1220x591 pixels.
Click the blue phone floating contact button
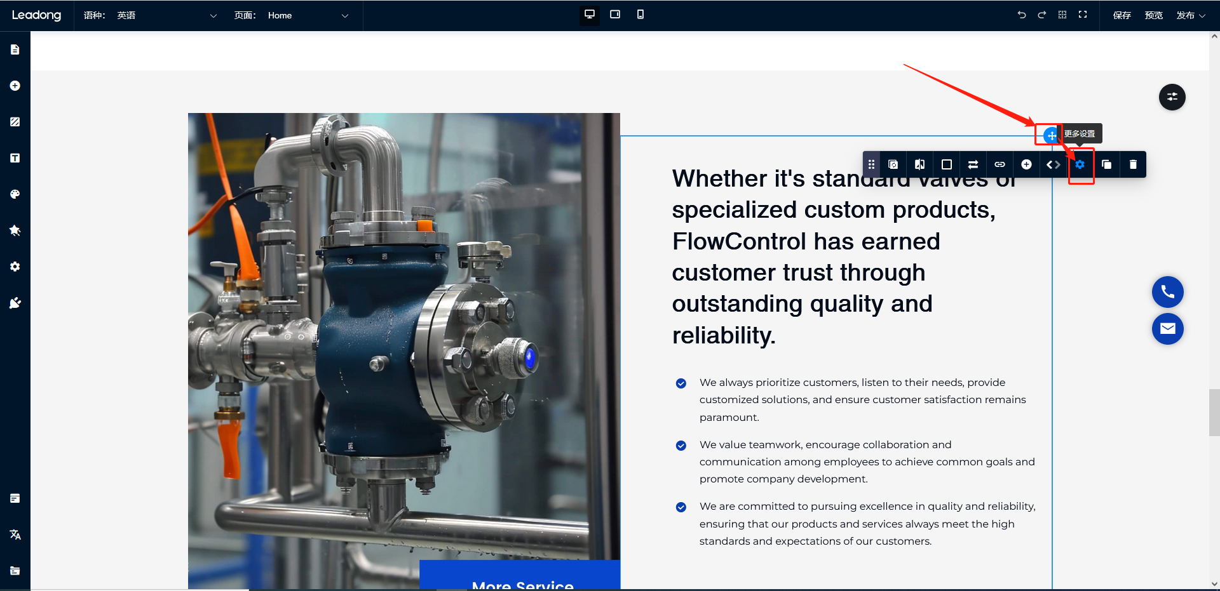(1167, 292)
